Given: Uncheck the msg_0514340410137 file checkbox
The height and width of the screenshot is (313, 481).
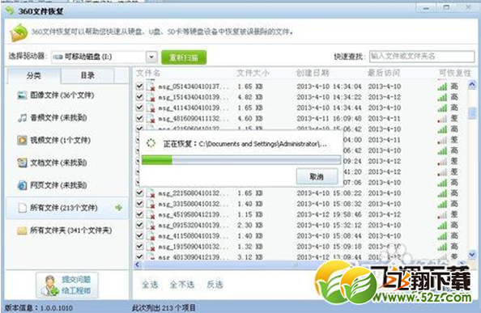Looking at the screenshot, I should [x=139, y=86].
